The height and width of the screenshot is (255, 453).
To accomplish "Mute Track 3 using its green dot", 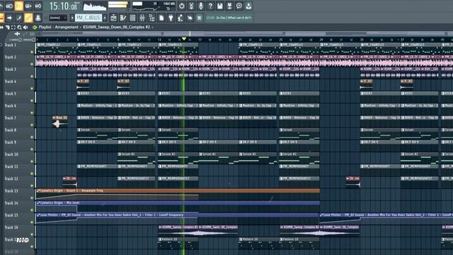I will click(x=32, y=76).
